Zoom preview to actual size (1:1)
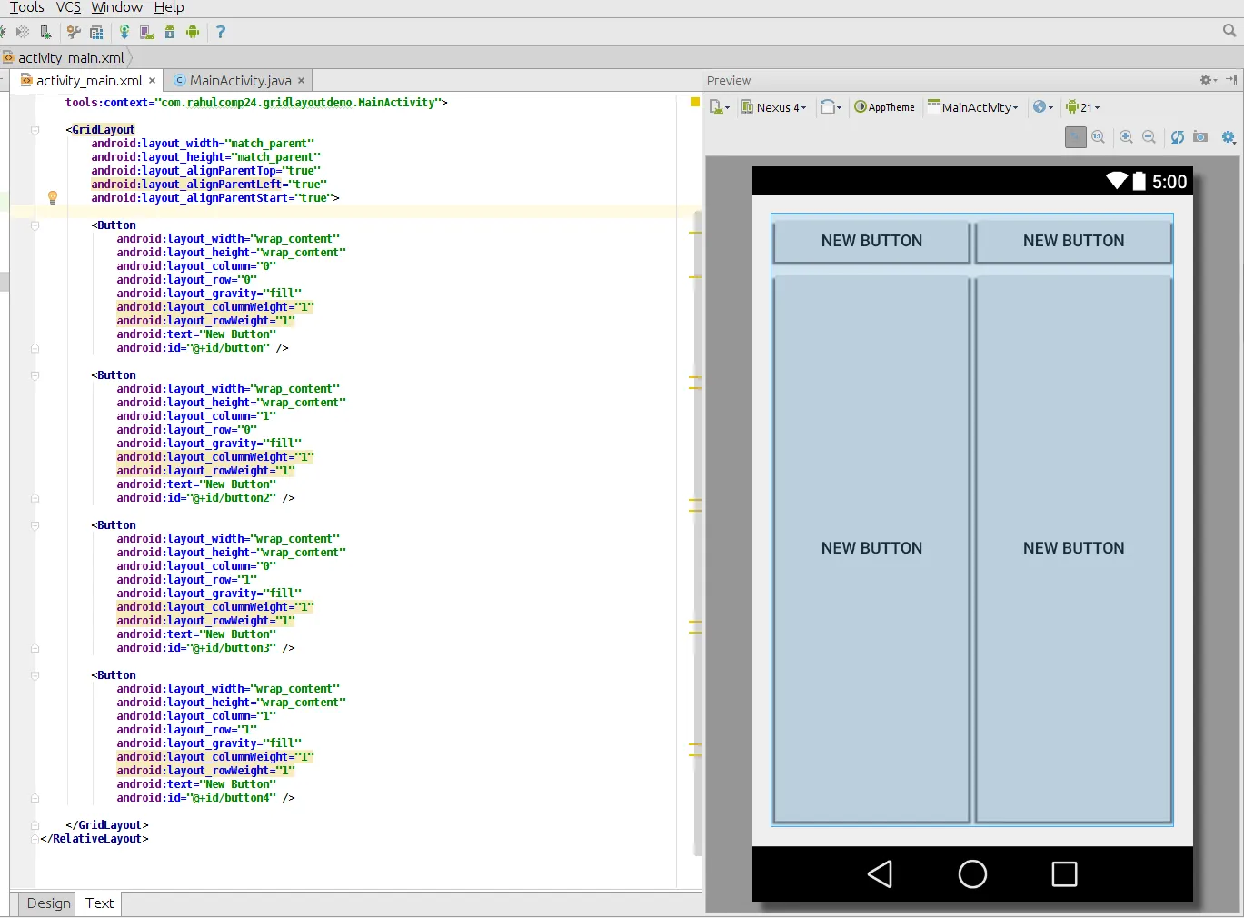The width and height of the screenshot is (1244, 918). click(1098, 137)
